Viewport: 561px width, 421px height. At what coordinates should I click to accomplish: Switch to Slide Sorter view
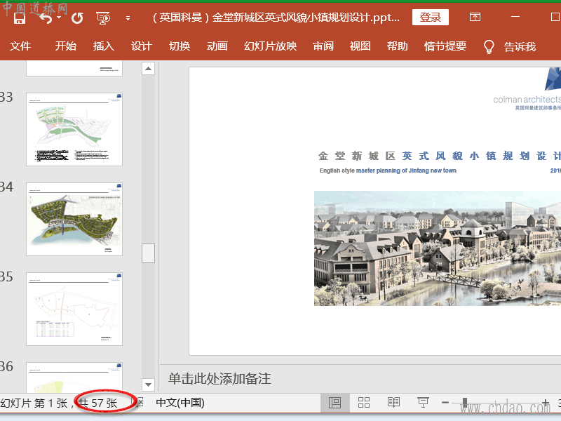point(364,403)
